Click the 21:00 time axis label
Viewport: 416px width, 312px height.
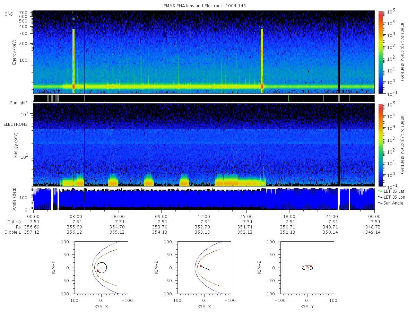(332, 216)
